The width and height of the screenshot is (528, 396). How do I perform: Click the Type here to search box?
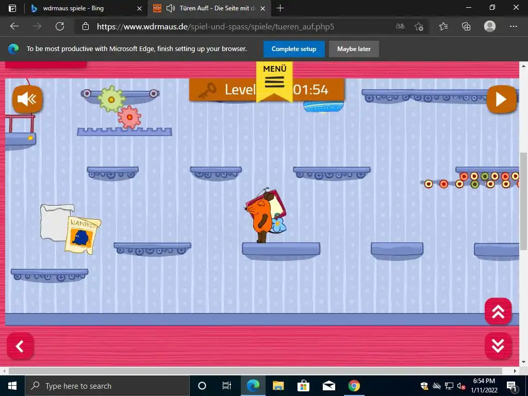coord(107,386)
